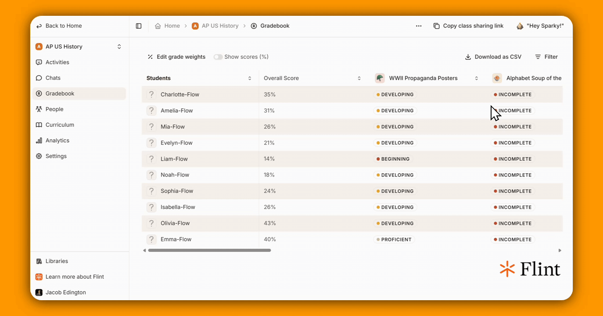Click the Filter button
603x316 pixels.
pos(546,57)
